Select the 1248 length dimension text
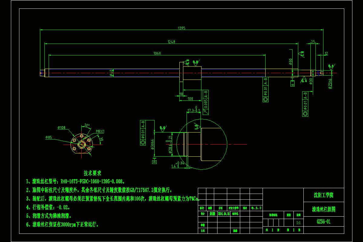The image size is (363, 242). point(172,42)
